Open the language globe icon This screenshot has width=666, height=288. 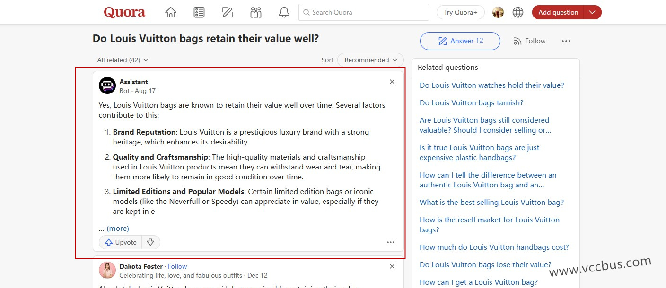518,13
